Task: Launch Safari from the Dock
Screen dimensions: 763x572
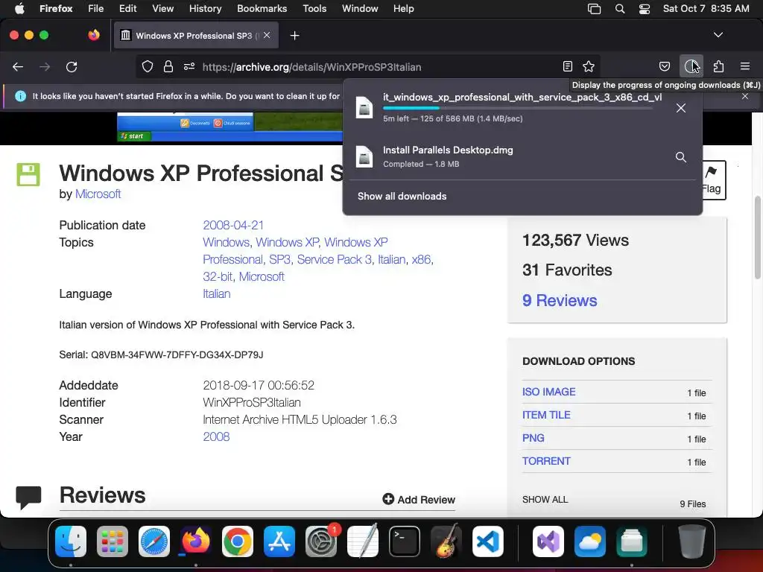Action: pos(154,541)
